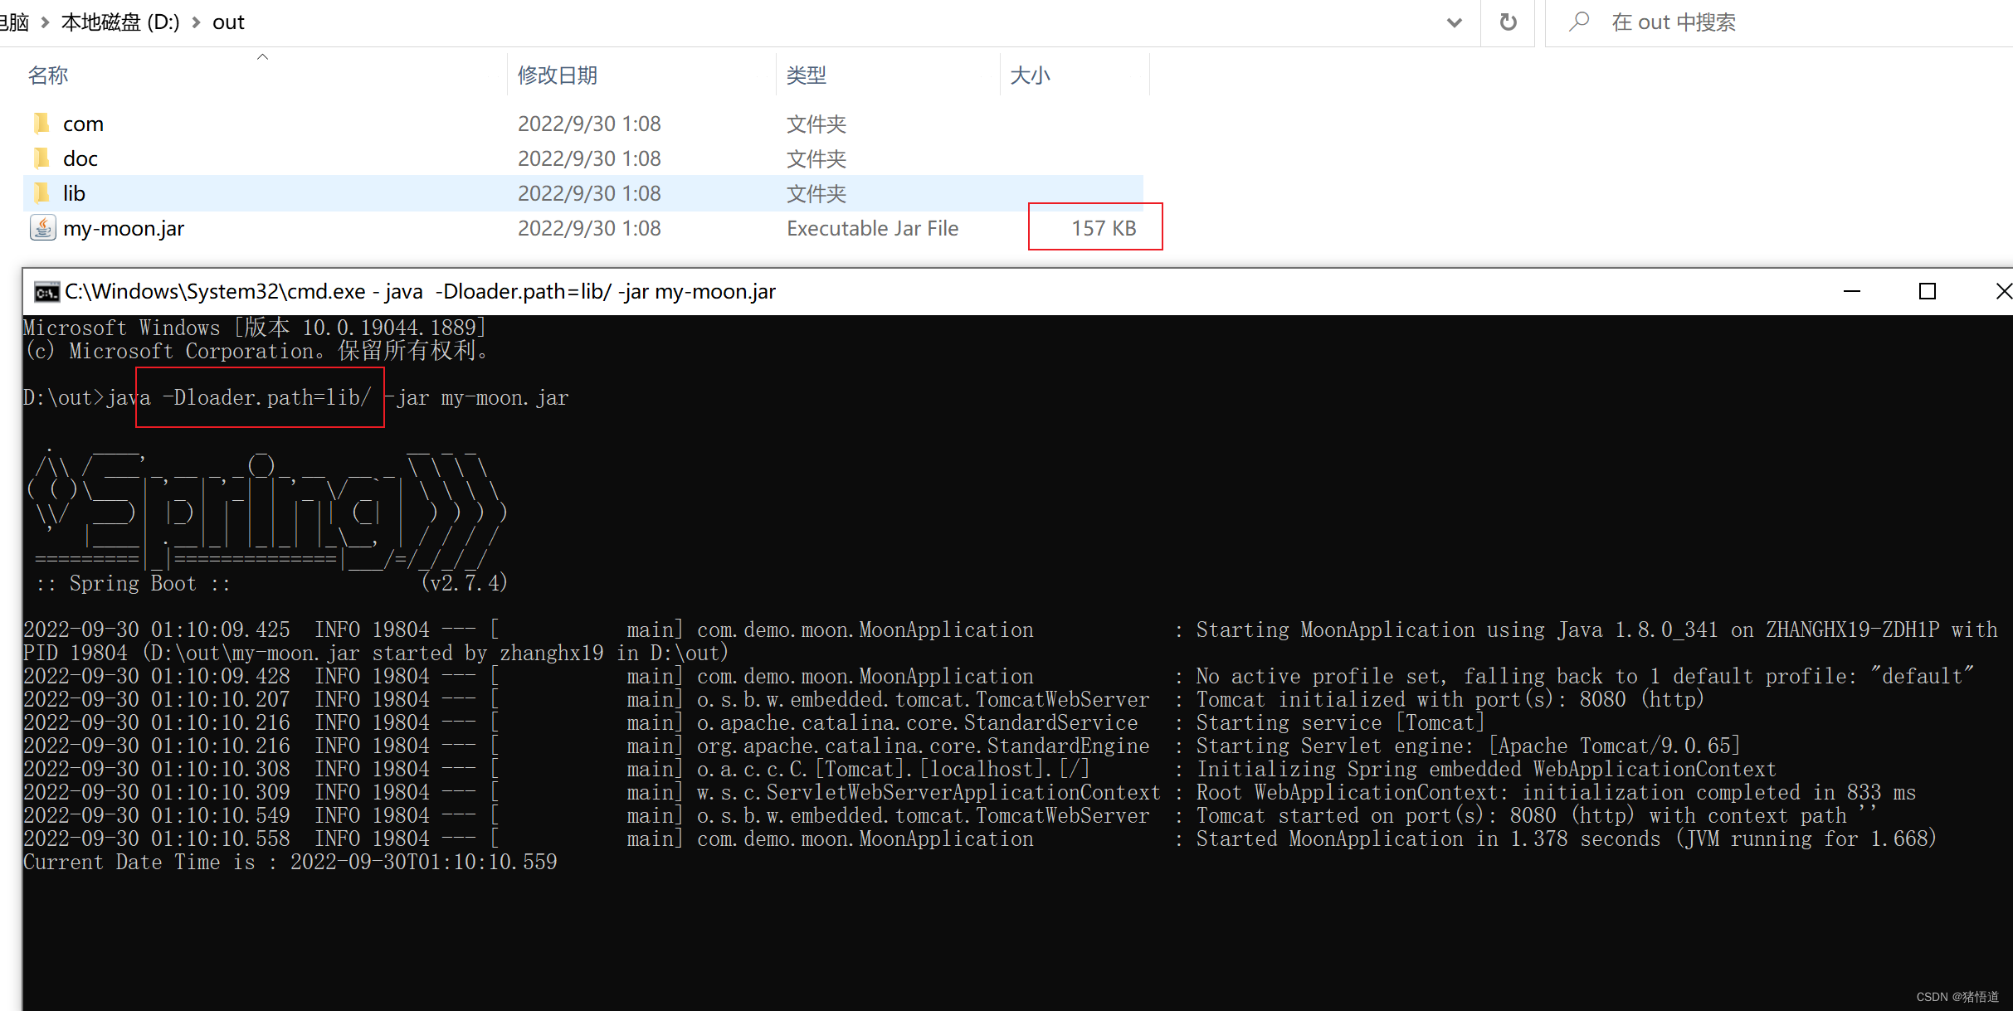Click the cmd.exe window title icon
Image resolution: width=2013 pixels, height=1011 pixels.
pyautogui.click(x=46, y=292)
